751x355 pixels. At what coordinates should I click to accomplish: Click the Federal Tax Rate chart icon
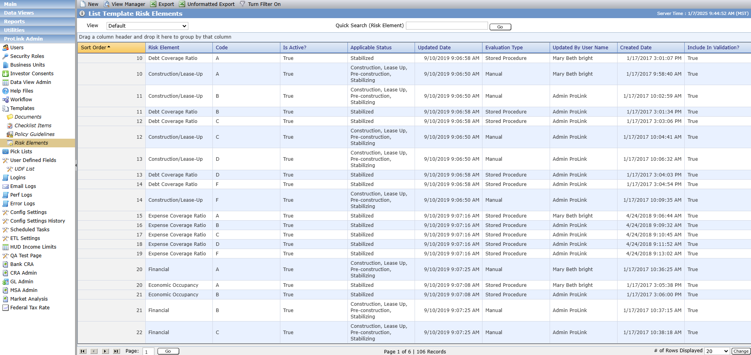click(6, 308)
